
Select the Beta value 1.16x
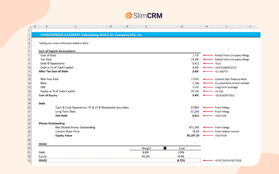tap(196, 83)
